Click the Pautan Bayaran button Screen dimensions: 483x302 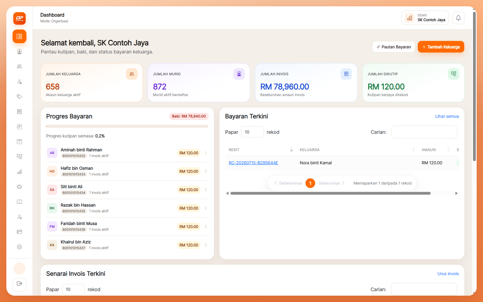click(x=394, y=47)
